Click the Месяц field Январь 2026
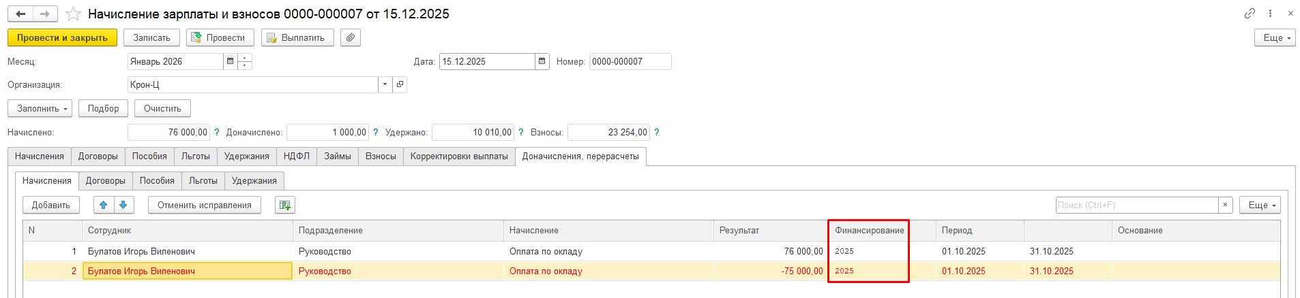The image size is (1300, 298). [x=175, y=61]
